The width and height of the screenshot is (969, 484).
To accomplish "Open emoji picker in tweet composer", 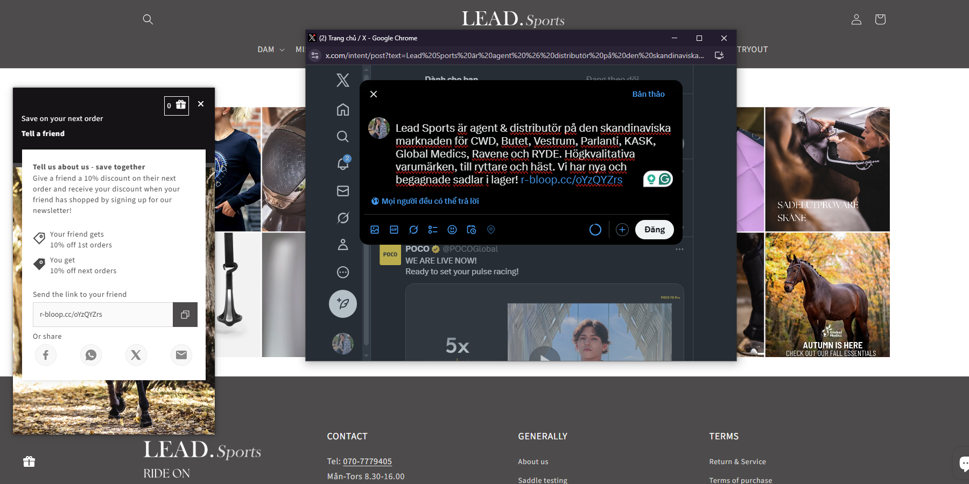I will point(452,230).
